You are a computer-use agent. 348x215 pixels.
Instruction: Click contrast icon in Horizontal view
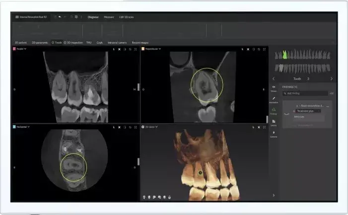[x=125, y=127]
